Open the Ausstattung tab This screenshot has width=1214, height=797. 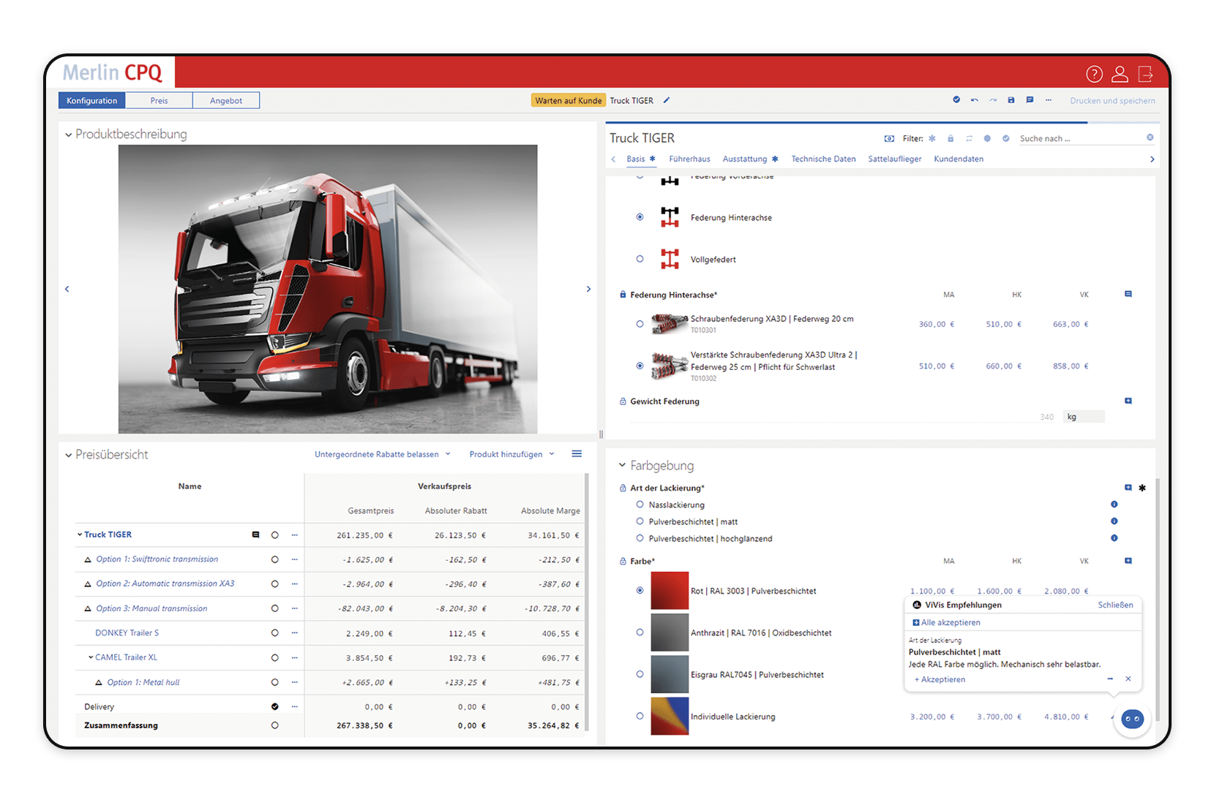point(745,159)
